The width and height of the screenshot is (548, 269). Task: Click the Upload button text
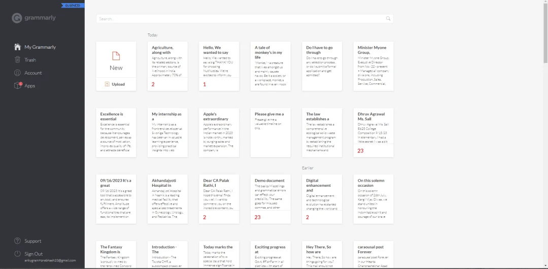click(x=118, y=84)
